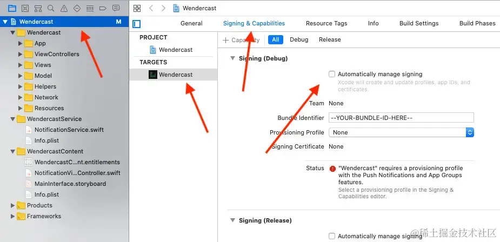Viewport: 500px width, 242px height.
Task: Expand the Resources folder
Action: [x=21, y=109]
